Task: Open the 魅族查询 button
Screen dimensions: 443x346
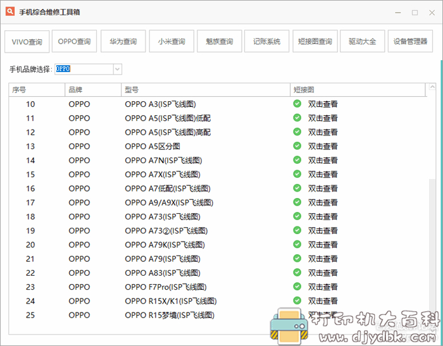Action: [x=219, y=41]
